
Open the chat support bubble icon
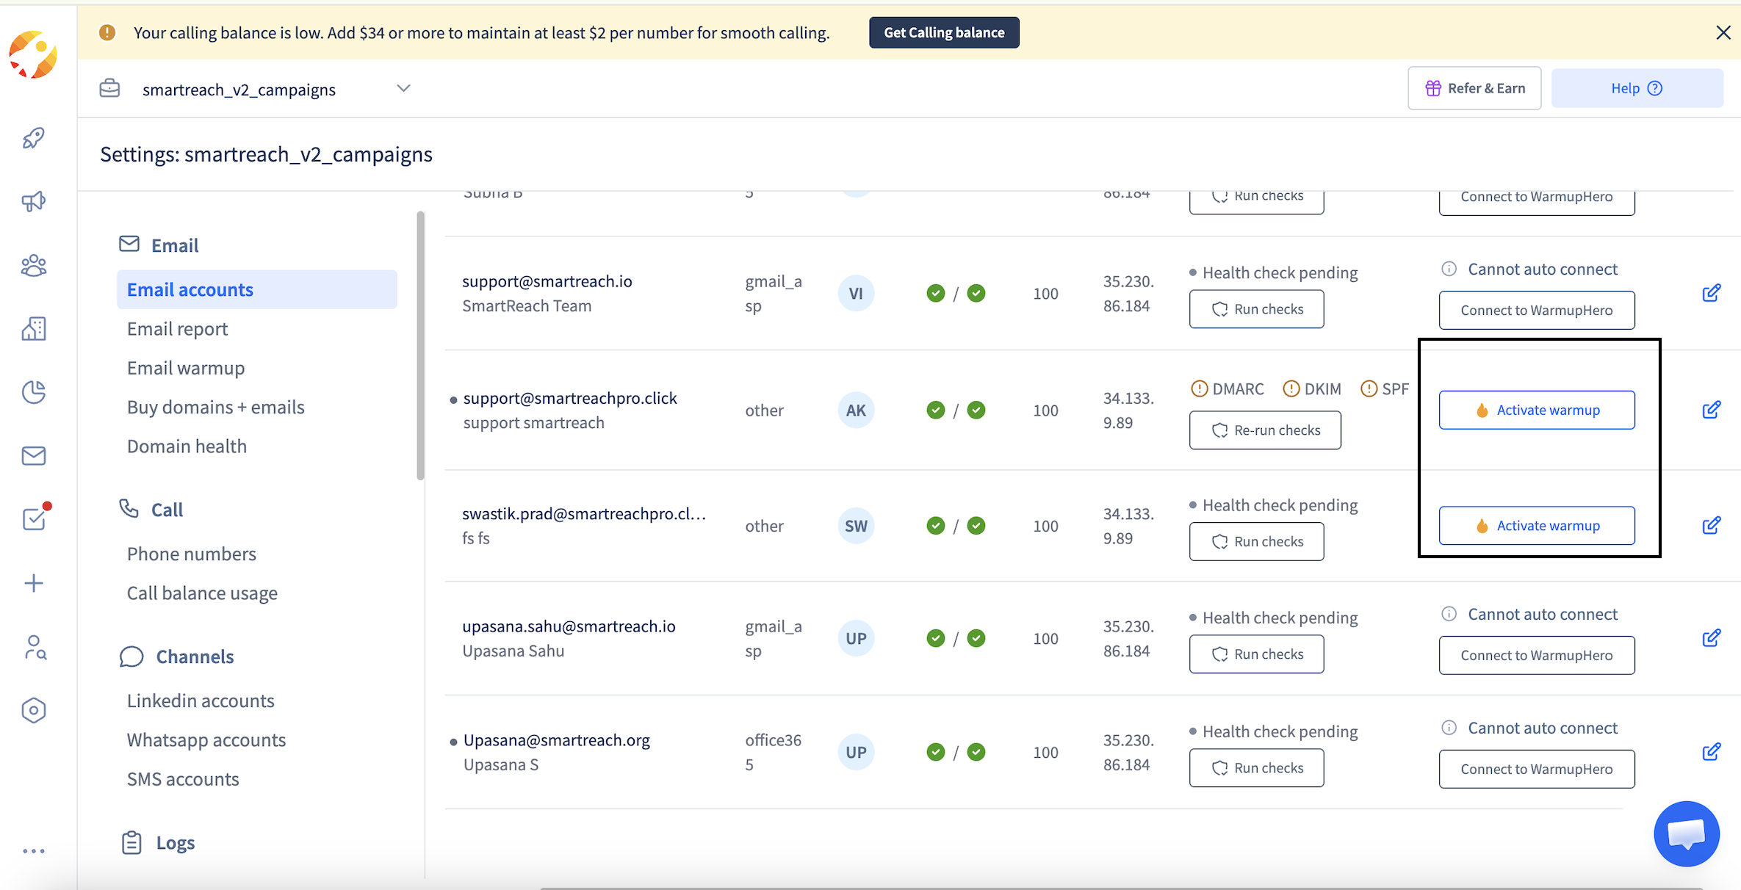[x=1686, y=833]
